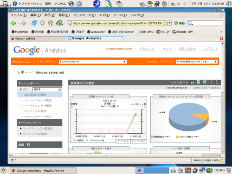Collapse the 表示 triangle in dashboard
The height and width of the screenshot is (174, 232).
point(21,90)
